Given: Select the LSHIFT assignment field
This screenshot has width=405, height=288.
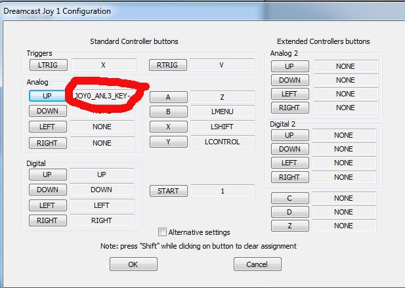Looking at the screenshot, I should click(223, 127).
